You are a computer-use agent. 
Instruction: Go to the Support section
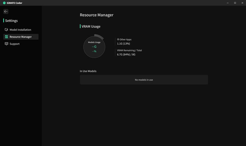click(14, 44)
